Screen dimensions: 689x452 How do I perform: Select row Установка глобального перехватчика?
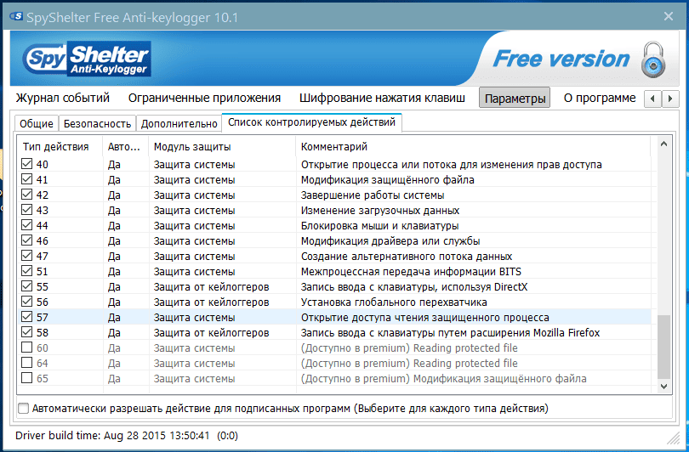click(334, 302)
